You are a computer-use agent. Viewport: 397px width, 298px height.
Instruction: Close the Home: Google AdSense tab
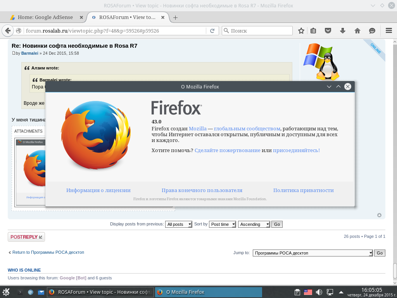coord(81,17)
